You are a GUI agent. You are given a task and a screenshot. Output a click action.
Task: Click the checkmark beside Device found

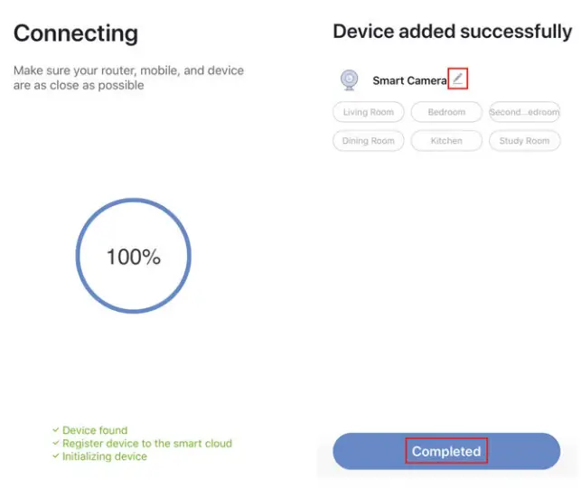coord(56,430)
